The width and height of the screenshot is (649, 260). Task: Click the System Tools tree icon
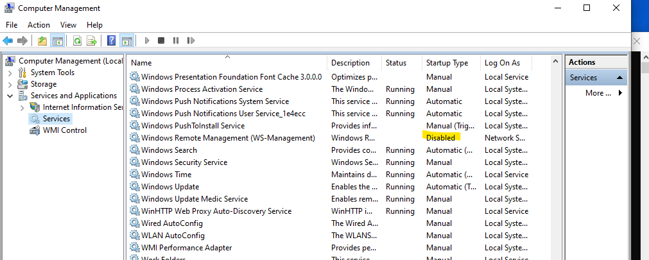22,73
